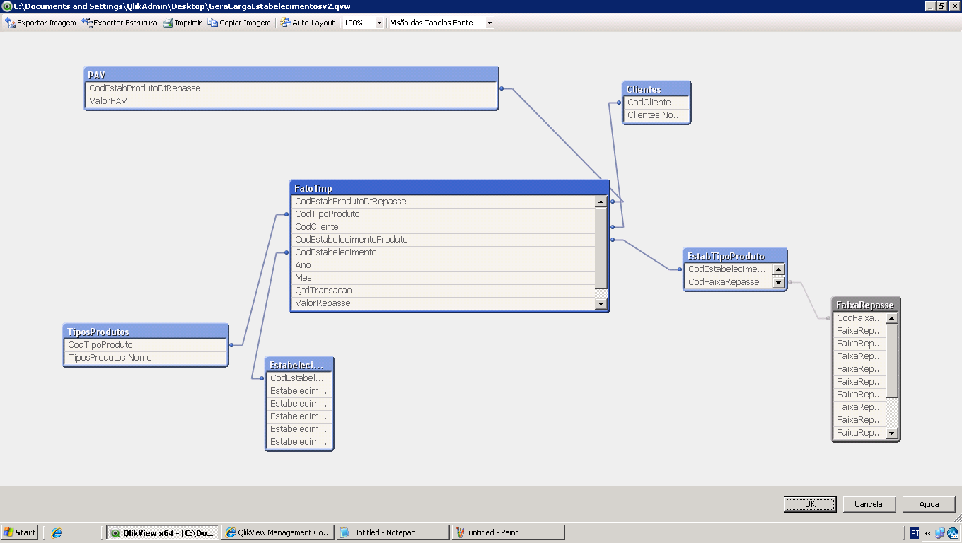
Task: Click FatoTmp vertical scrollbar thumb
Action: point(601,247)
